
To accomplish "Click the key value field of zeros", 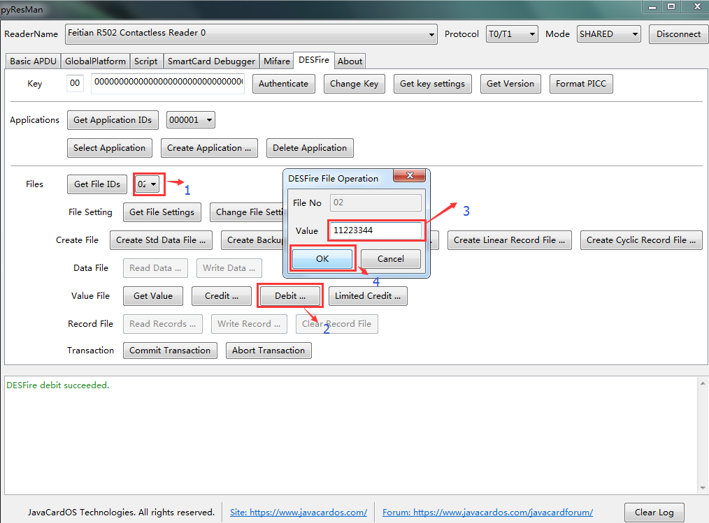I will (168, 83).
